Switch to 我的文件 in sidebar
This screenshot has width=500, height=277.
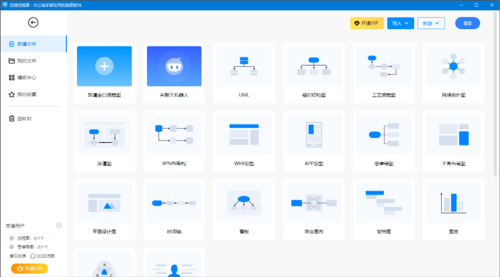click(26, 60)
